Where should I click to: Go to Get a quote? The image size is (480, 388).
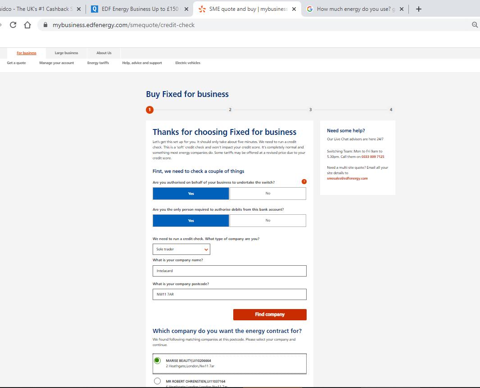17,63
